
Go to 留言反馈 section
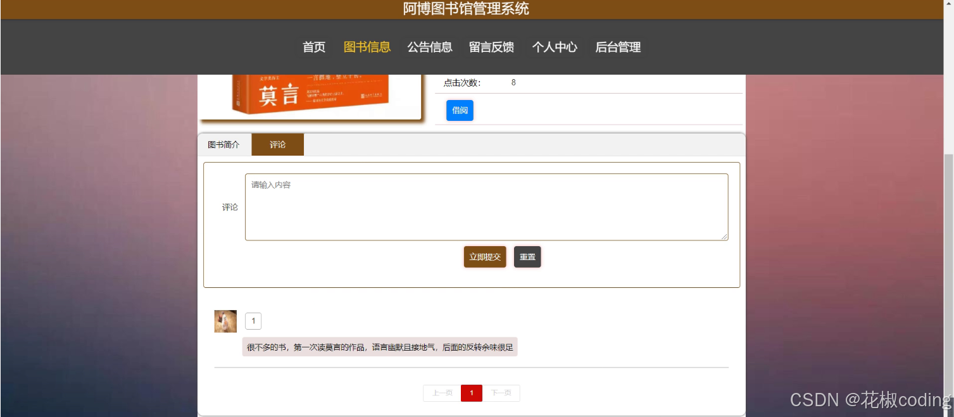pyautogui.click(x=492, y=47)
